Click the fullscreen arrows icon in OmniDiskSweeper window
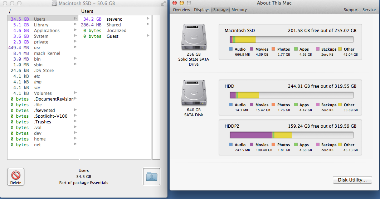 click(164, 3)
